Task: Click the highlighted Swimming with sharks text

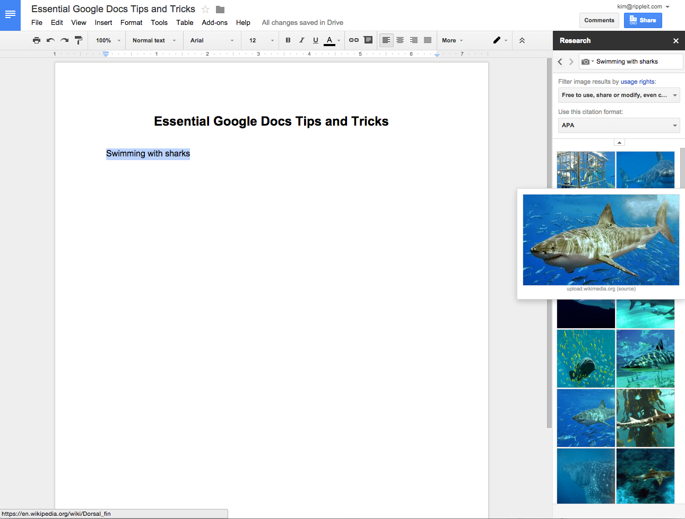Action: [x=148, y=154]
